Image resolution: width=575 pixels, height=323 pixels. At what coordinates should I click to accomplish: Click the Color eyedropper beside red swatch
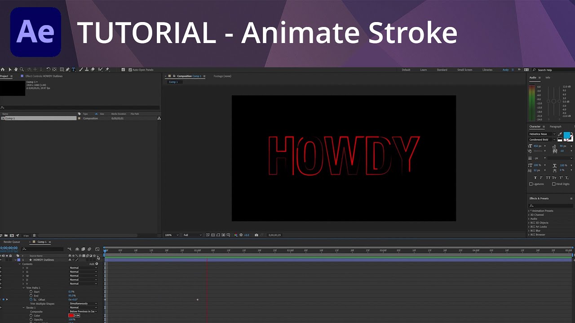click(x=77, y=315)
